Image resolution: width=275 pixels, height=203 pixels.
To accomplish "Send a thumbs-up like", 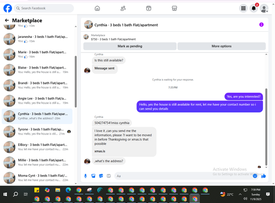I will pyautogui.click(x=263, y=176).
